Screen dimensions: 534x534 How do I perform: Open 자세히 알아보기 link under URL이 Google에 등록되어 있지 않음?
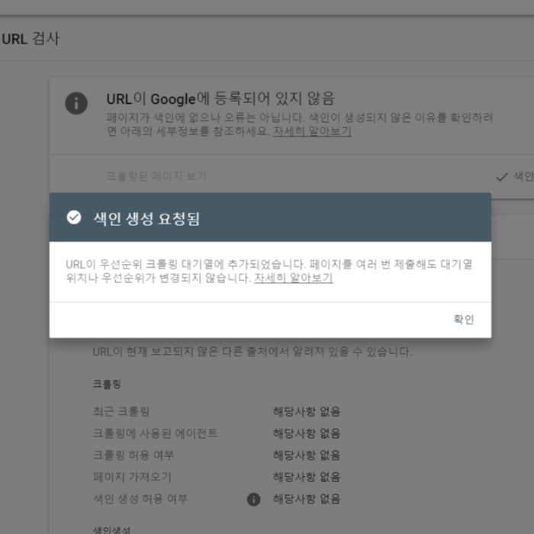click(312, 131)
